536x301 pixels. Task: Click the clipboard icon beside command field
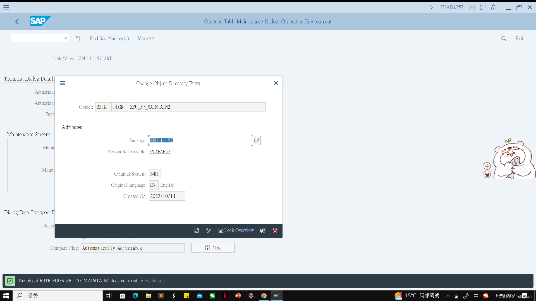(78, 38)
